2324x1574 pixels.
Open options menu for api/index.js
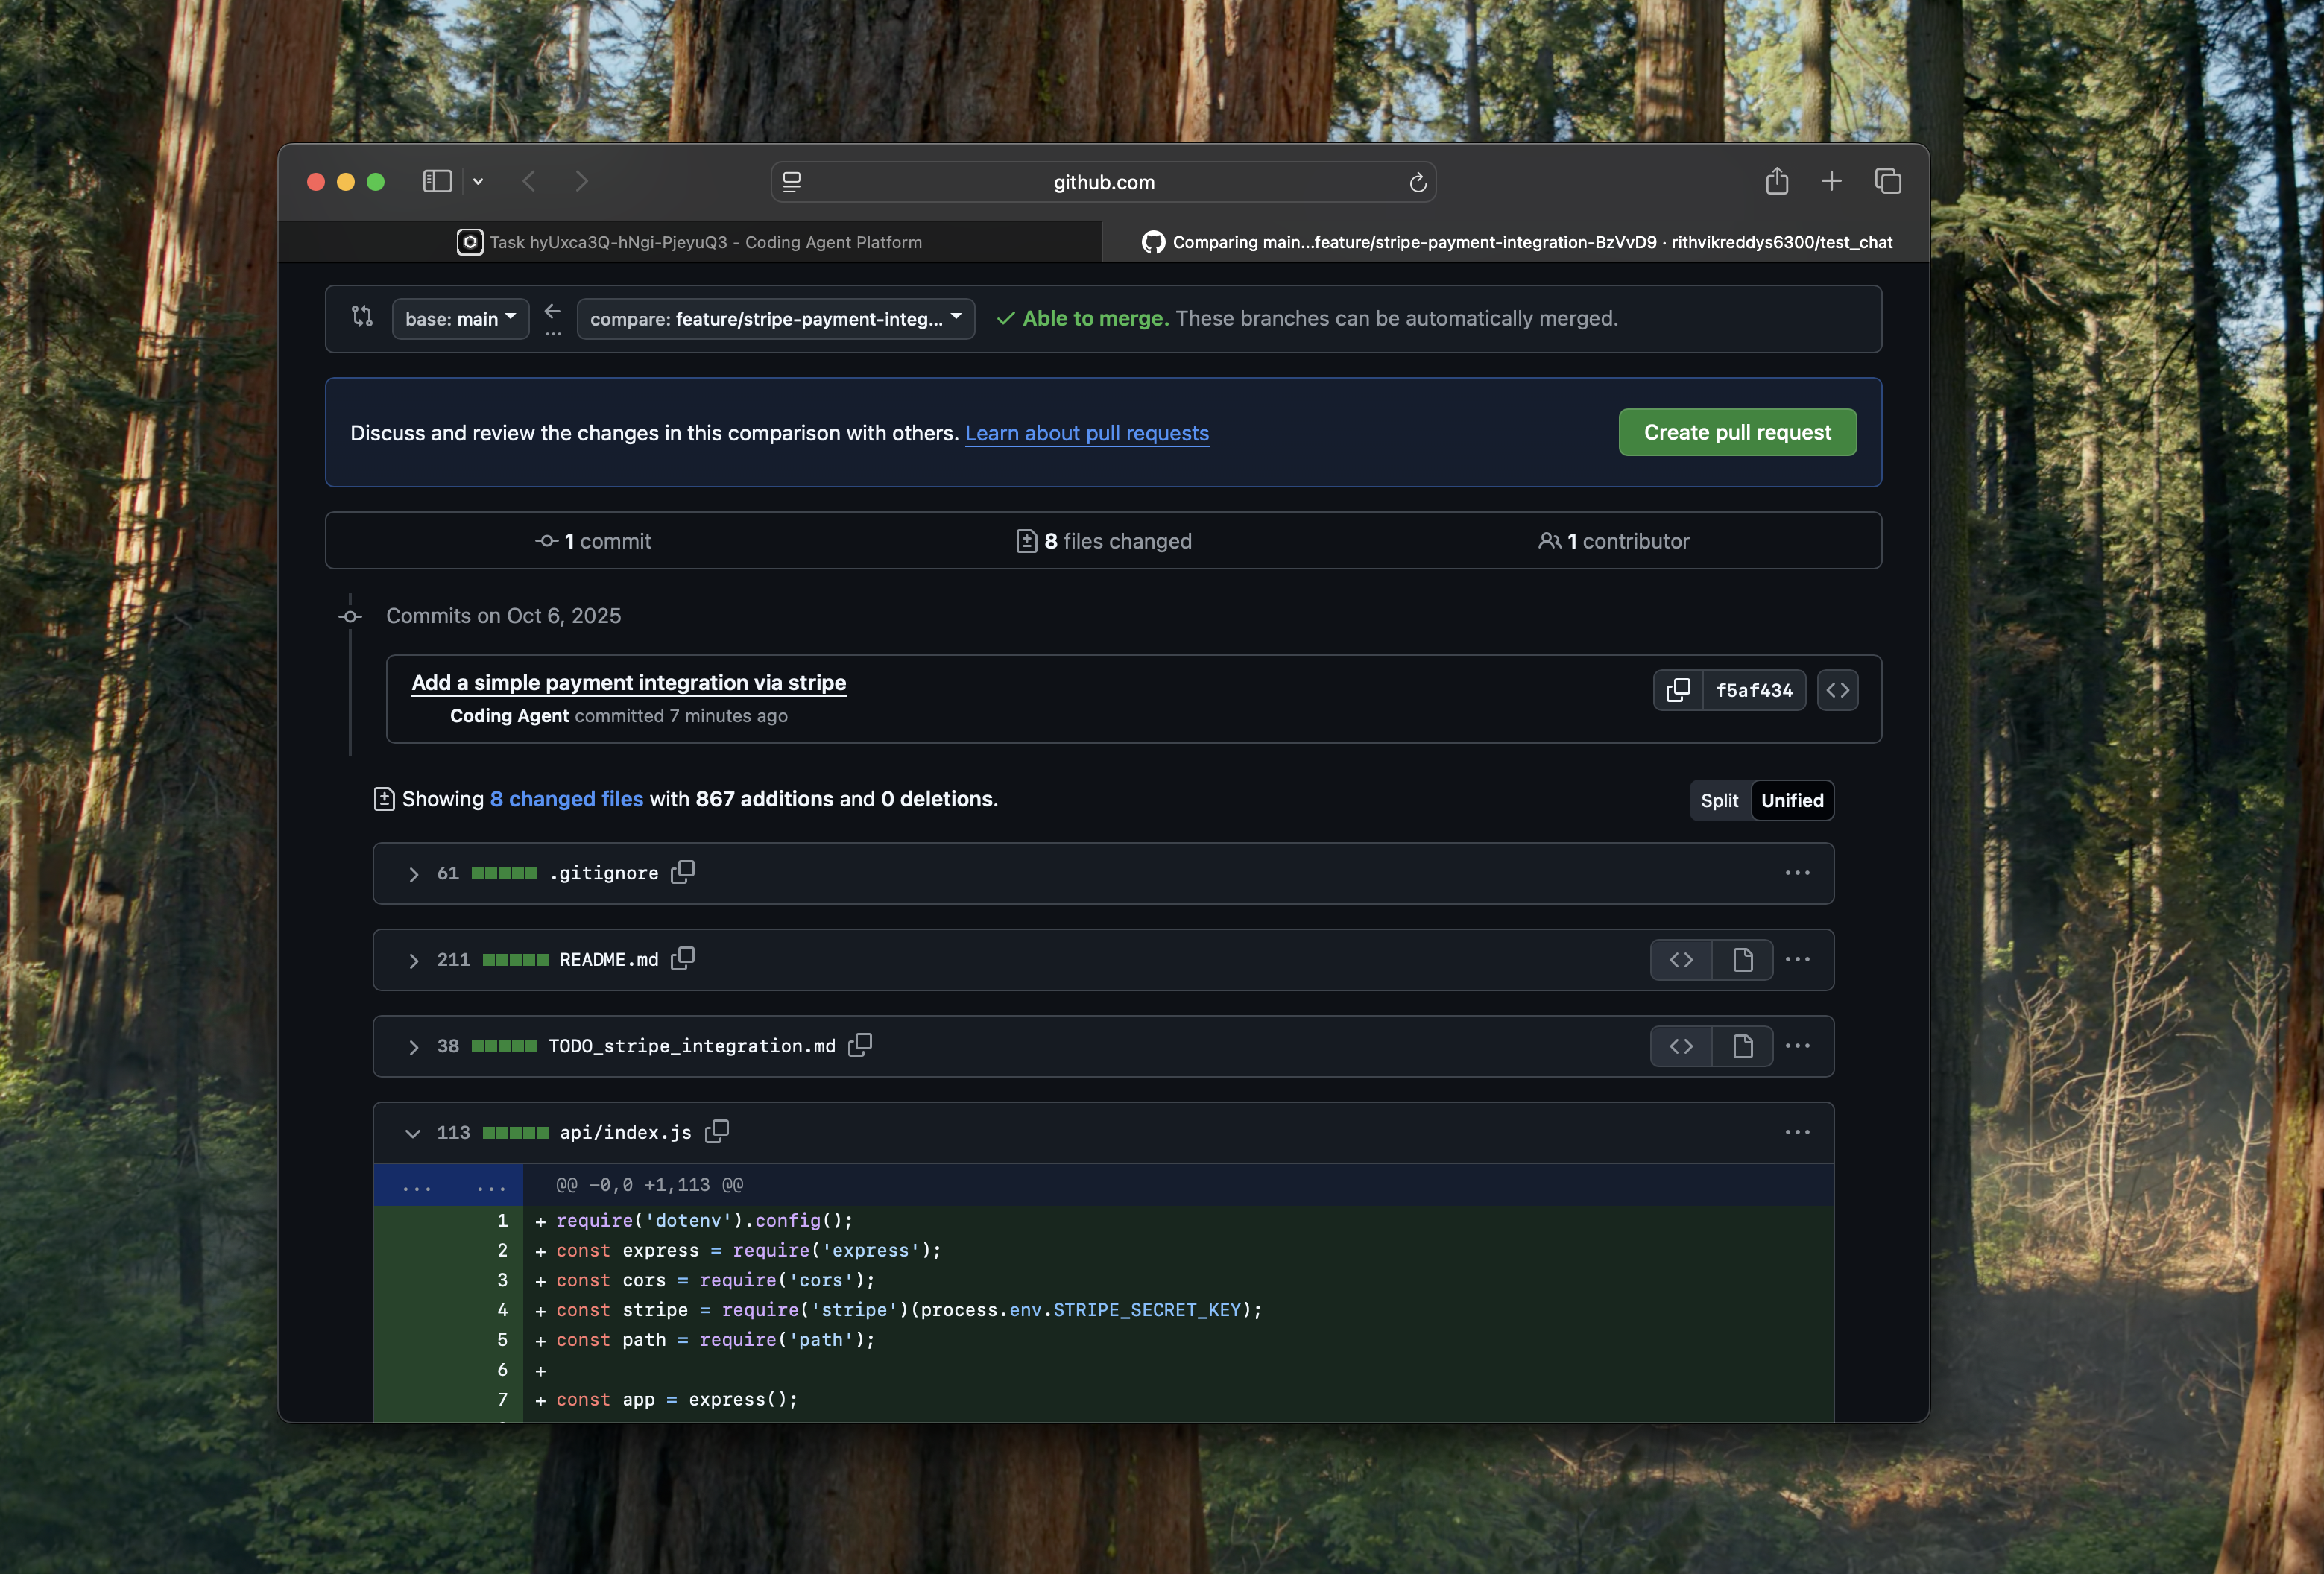[1797, 1132]
